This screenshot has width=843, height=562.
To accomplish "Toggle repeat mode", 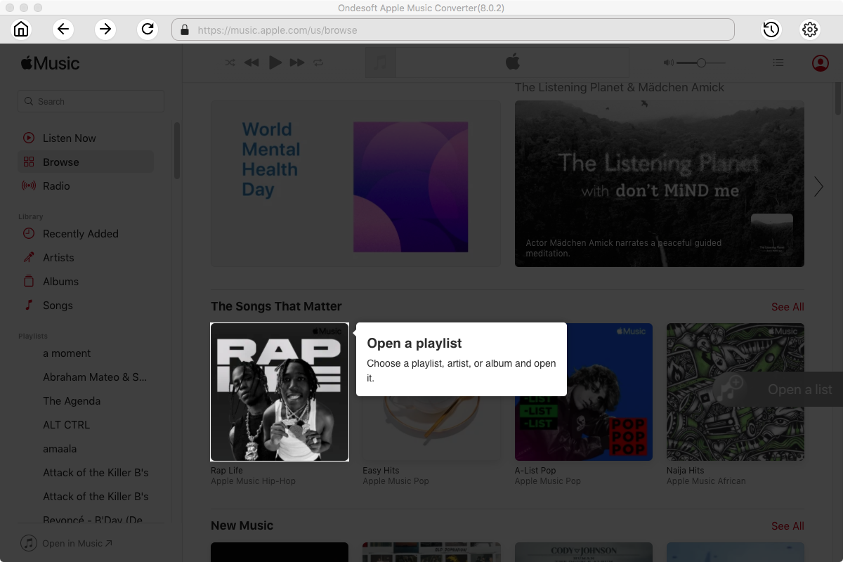I will [x=318, y=63].
